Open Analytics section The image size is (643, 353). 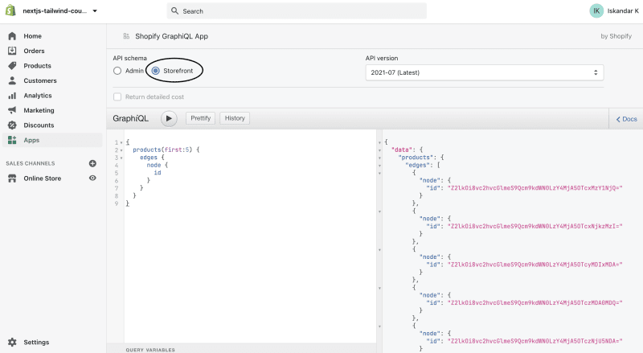(38, 96)
